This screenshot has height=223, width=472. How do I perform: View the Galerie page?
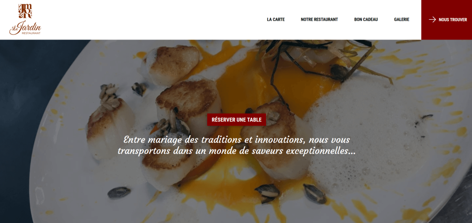click(401, 19)
